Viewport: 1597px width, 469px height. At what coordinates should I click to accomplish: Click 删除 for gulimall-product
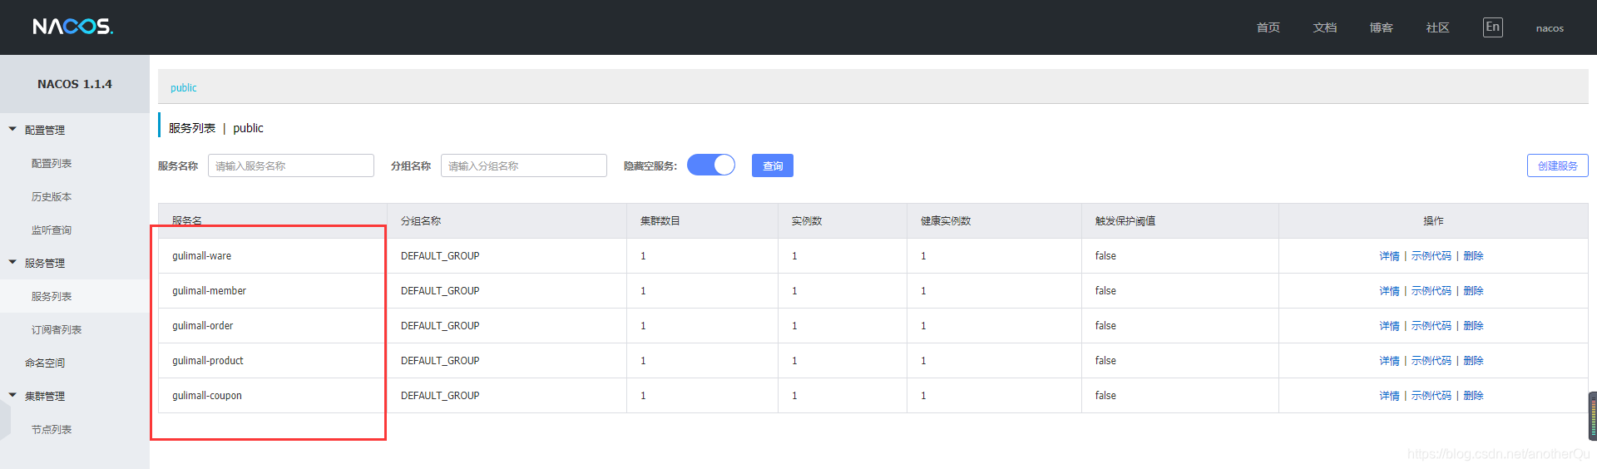(1474, 361)
